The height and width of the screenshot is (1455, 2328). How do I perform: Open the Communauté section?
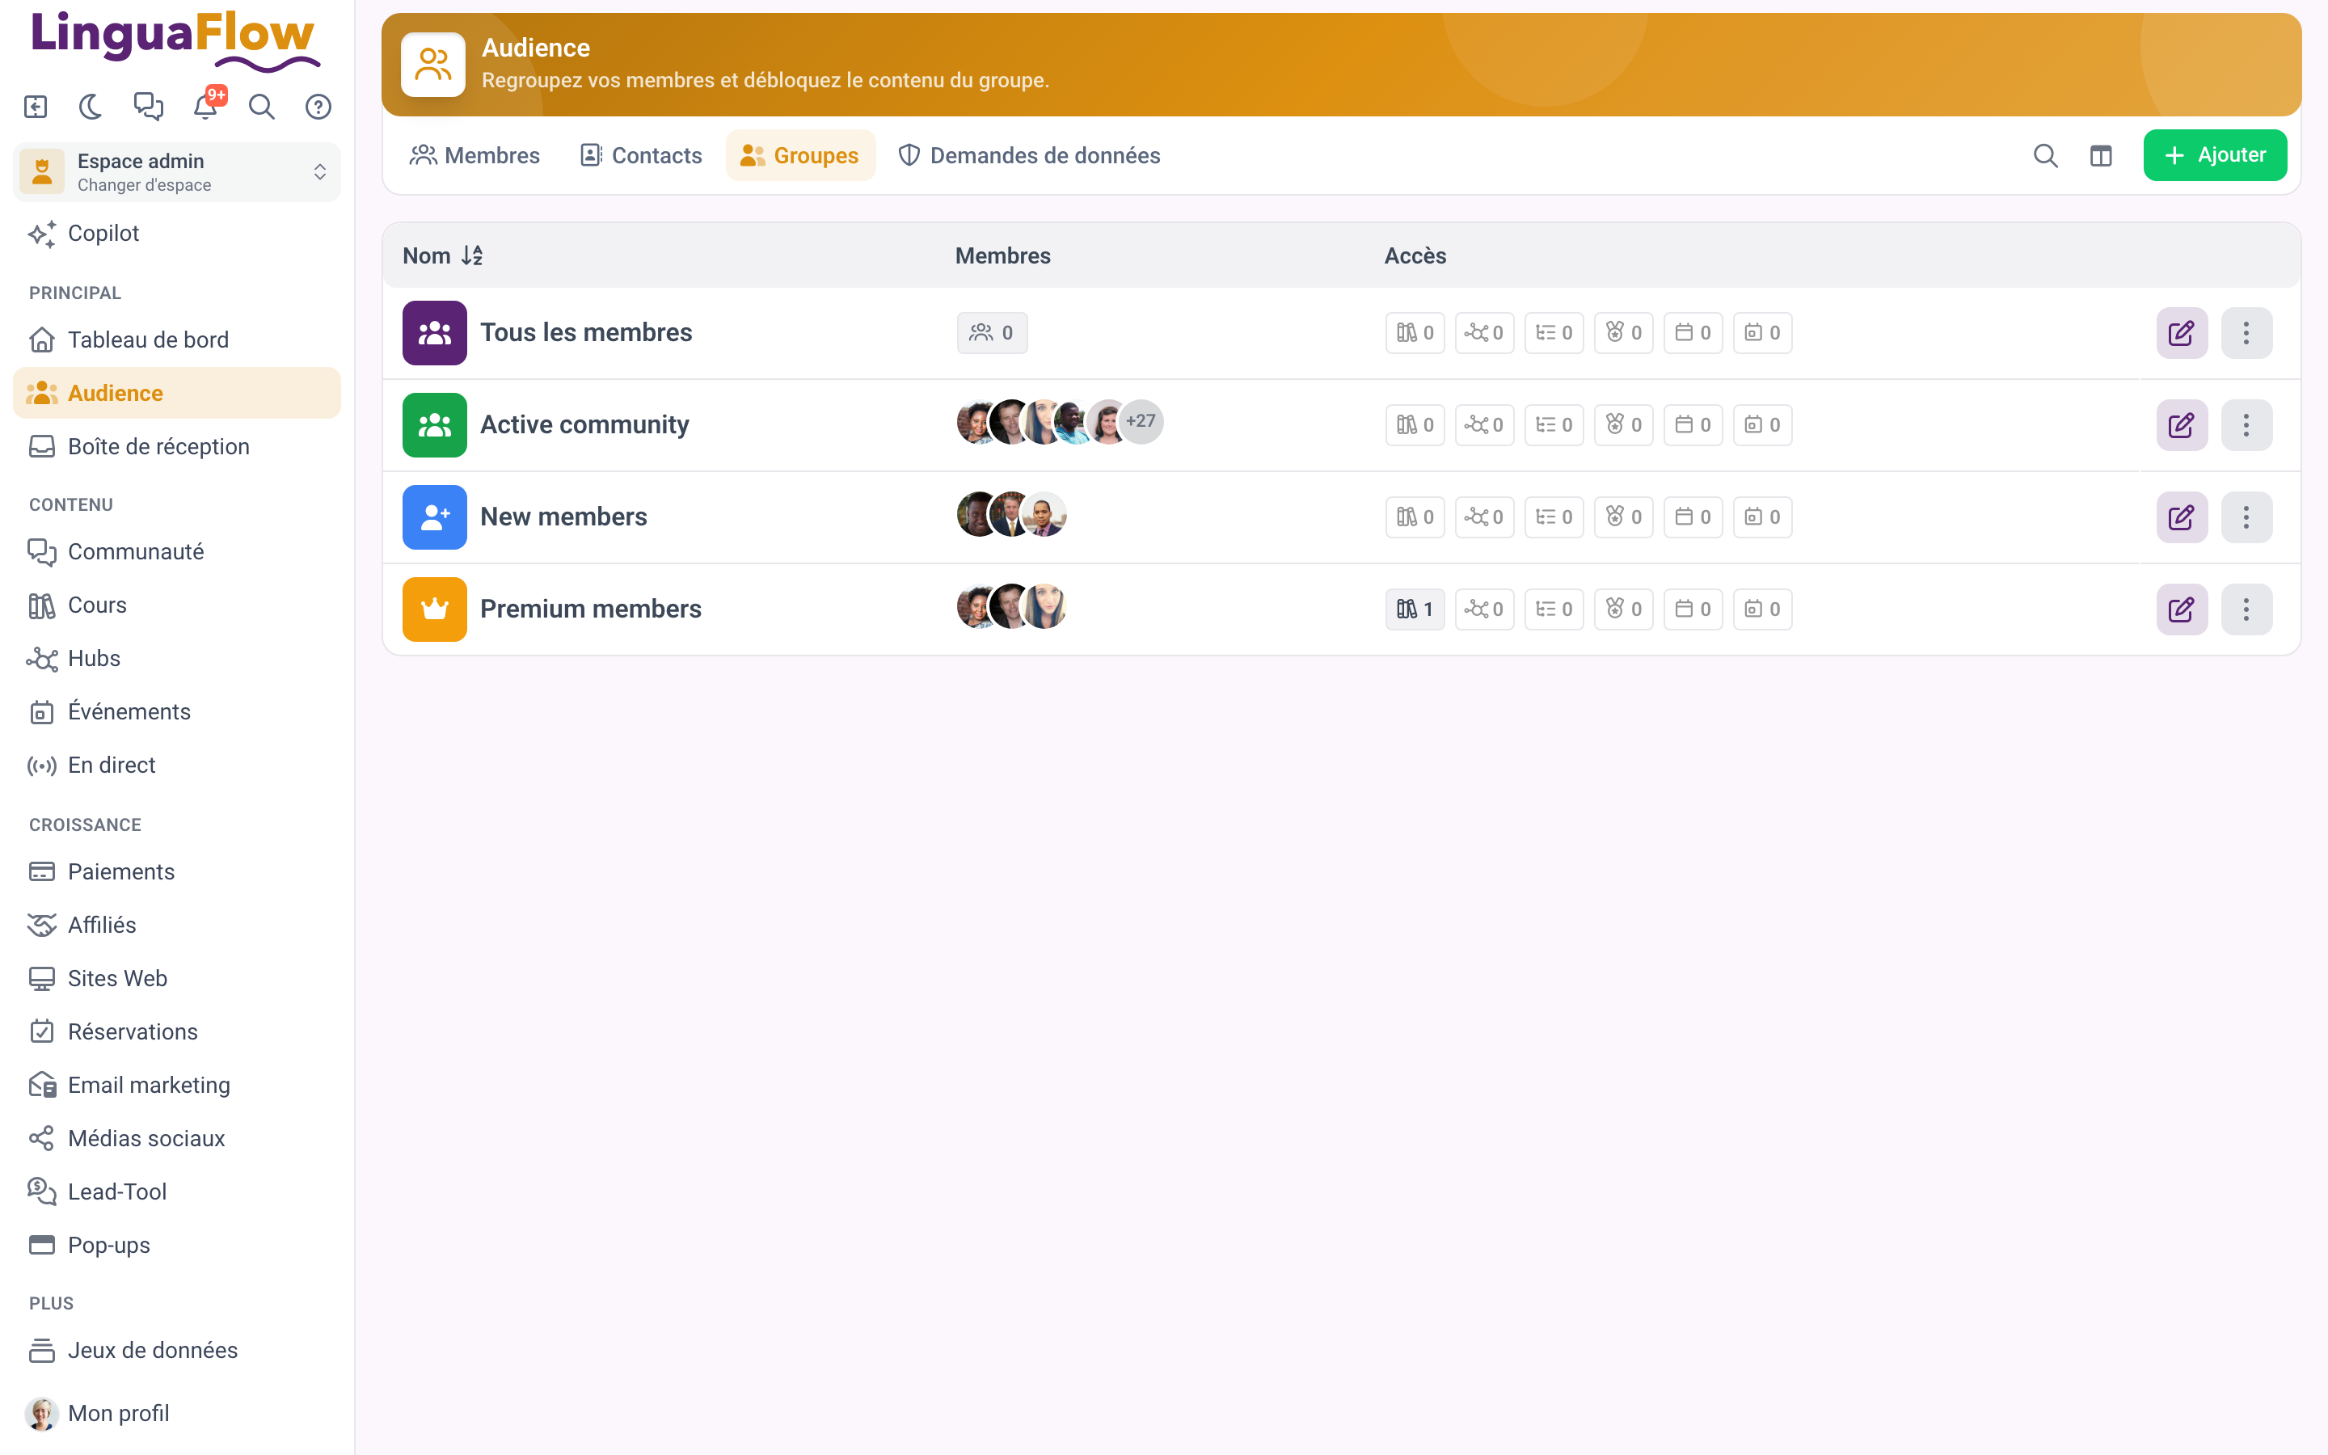point(177,551)
